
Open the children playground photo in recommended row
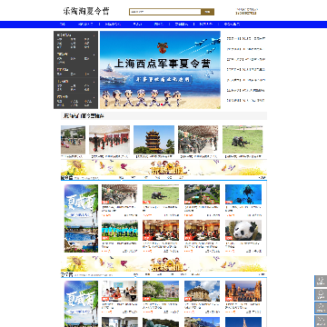(x=73, y=140)
